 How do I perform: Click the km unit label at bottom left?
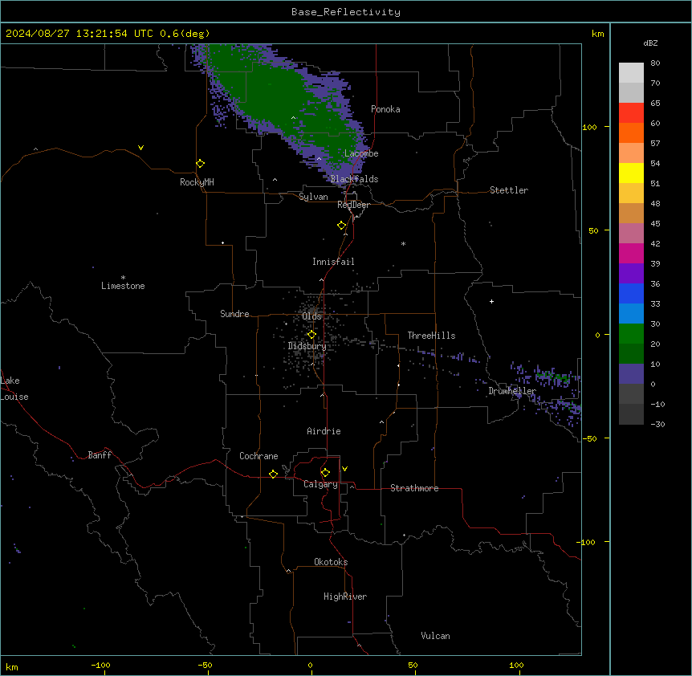pyautogui.click(x=12, y=667)
